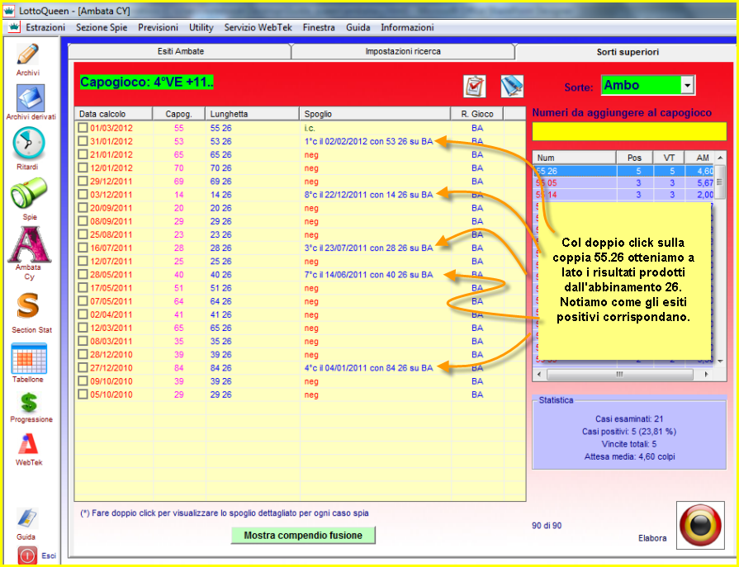Image resolution: width=739 pixels, height=567 pixels.
Task: Click the LottoQueen title bar app icon
Action: coord(9,11)
